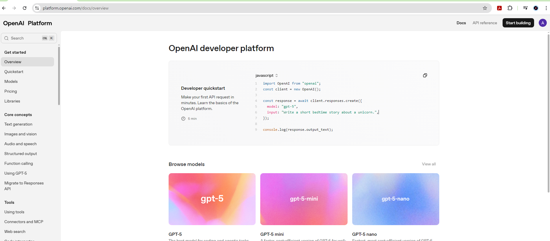Click View all models link
This screenshot has height=241, width=550.
[x=429, y=164]
